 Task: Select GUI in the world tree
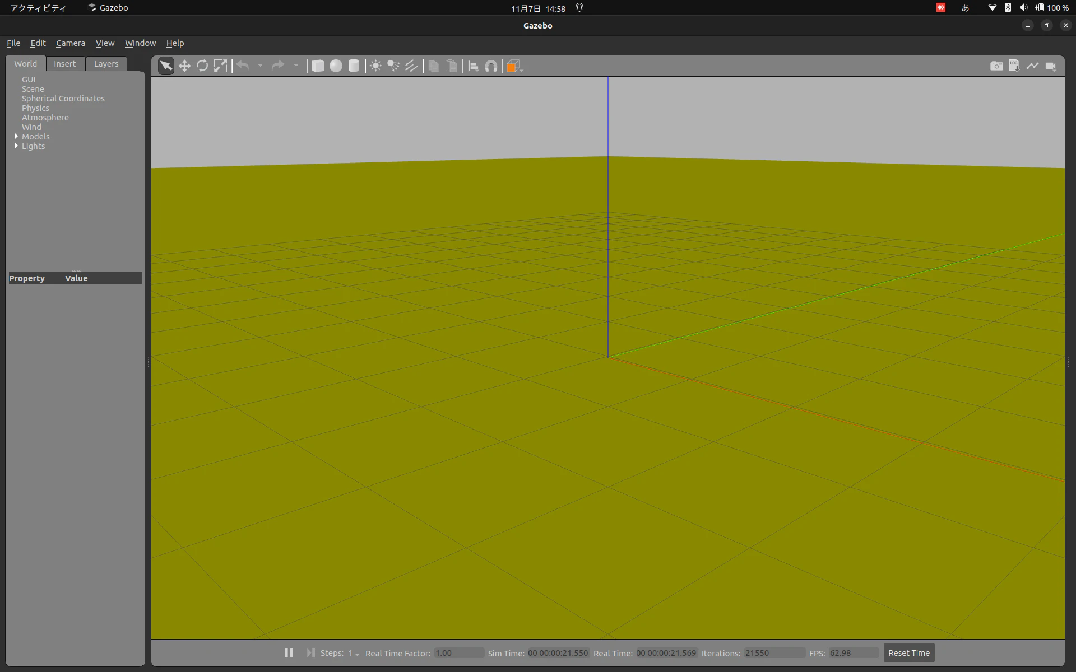coord(29,80)
